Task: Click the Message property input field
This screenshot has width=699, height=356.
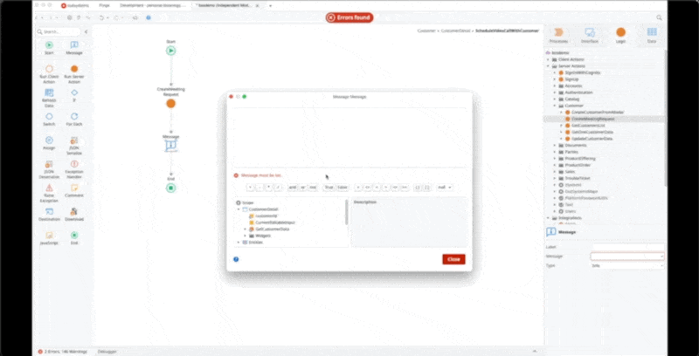Action: (x=626, y=256)
